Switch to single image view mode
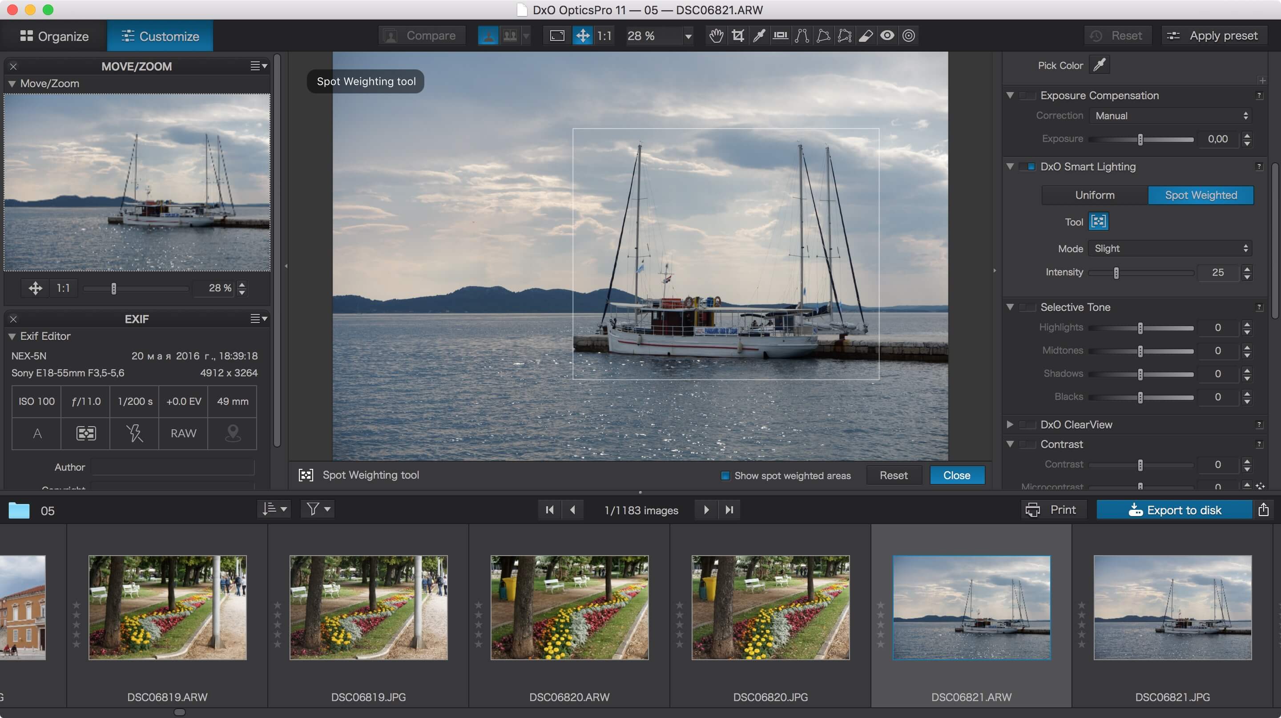 tap(488, 35)
